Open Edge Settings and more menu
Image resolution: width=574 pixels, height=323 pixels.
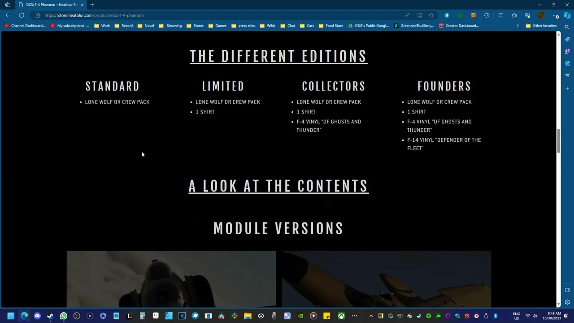click(x=556, y=15)
